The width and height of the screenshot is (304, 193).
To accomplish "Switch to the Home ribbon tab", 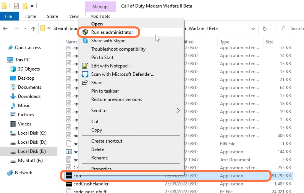I will [x=30, y=16].
